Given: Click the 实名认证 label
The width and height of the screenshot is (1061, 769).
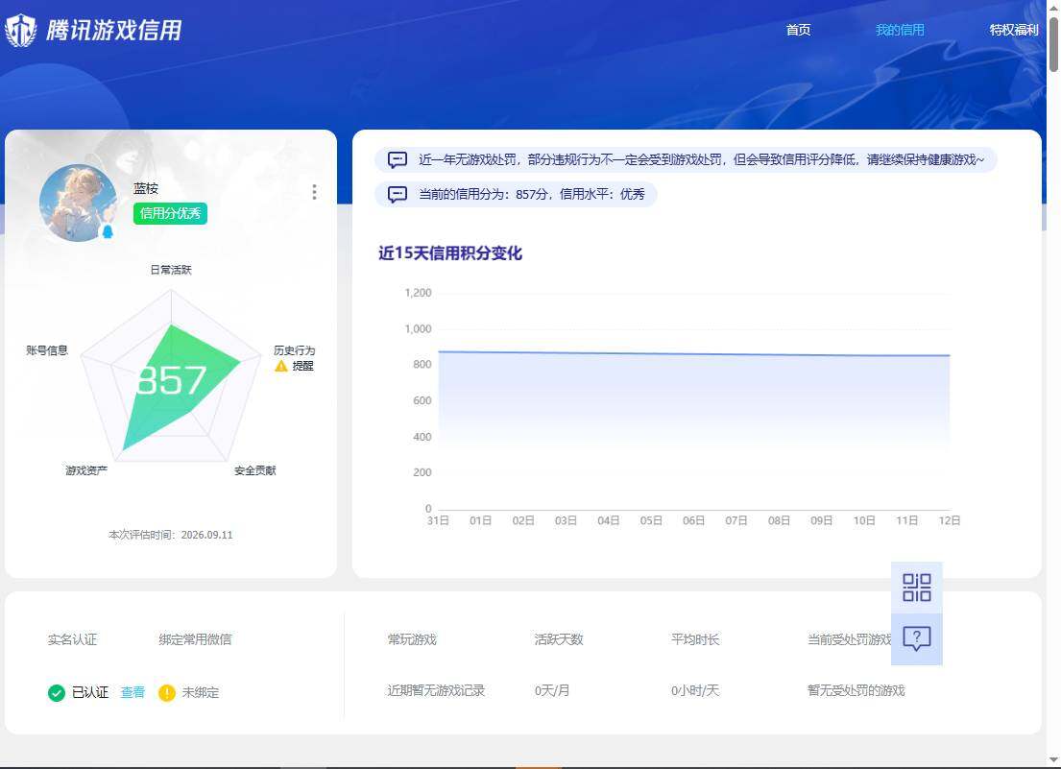Looking at the screenshot, I should [72, 639].
